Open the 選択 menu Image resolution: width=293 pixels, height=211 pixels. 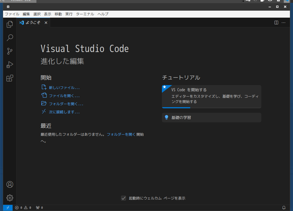pos(37,14)
